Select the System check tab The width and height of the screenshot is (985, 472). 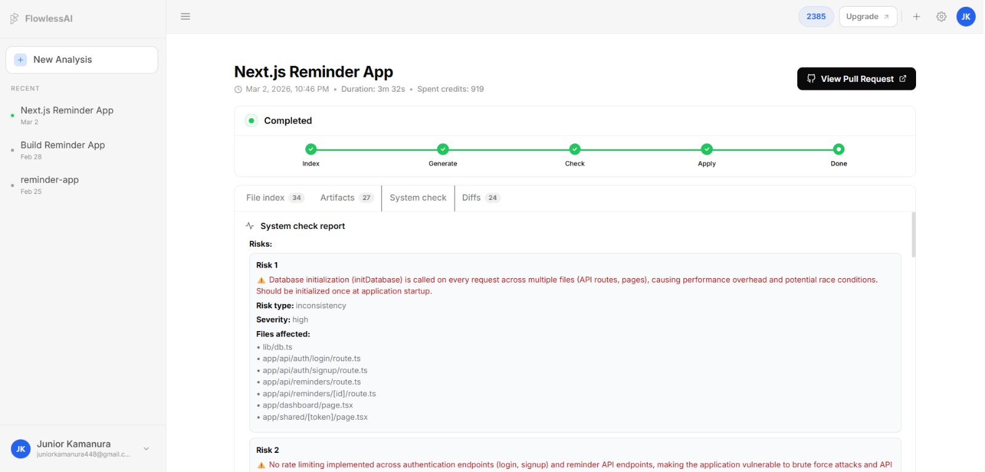point(418,198)
